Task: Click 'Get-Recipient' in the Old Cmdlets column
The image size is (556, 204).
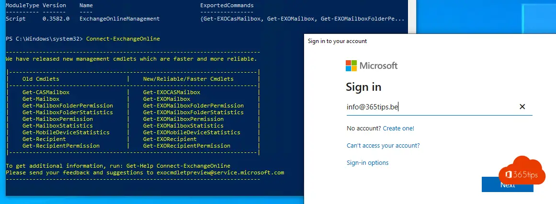Action: click(x=44, y=139)
